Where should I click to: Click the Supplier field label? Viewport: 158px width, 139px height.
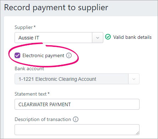tap(25, 27)
